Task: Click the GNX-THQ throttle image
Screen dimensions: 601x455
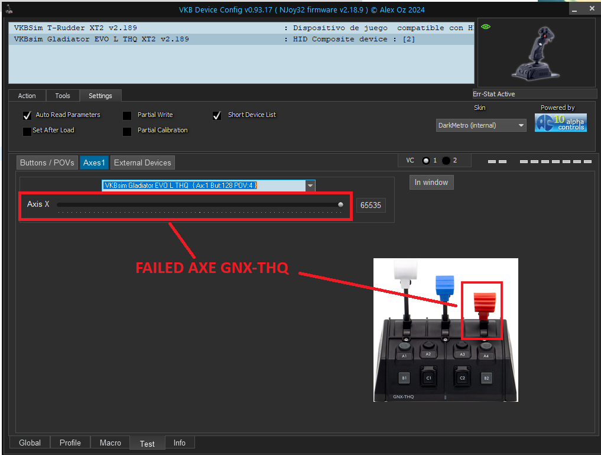Action: click(x=446, y=330)
